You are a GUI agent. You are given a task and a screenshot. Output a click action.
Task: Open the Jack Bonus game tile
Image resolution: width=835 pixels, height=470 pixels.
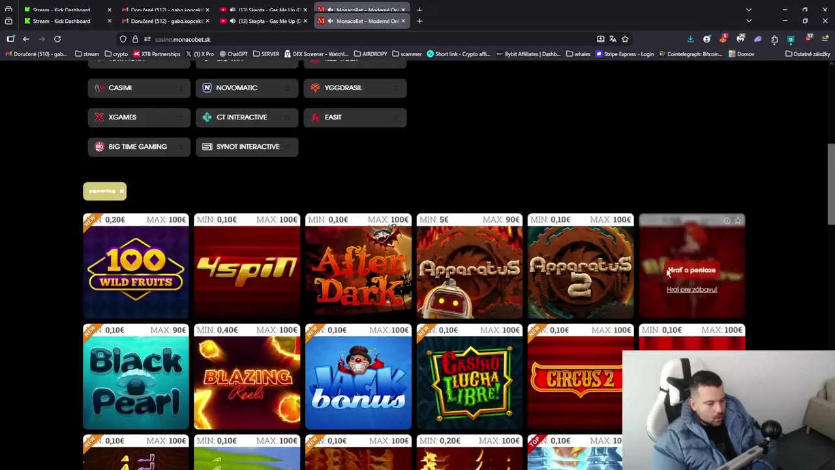point(358,377)
